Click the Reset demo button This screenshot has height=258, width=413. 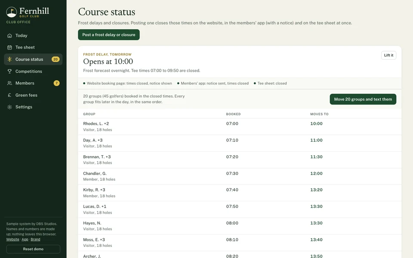(x=33, y=249)
